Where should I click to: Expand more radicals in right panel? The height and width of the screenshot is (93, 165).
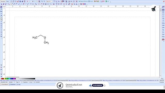click(x=164, y=42)
